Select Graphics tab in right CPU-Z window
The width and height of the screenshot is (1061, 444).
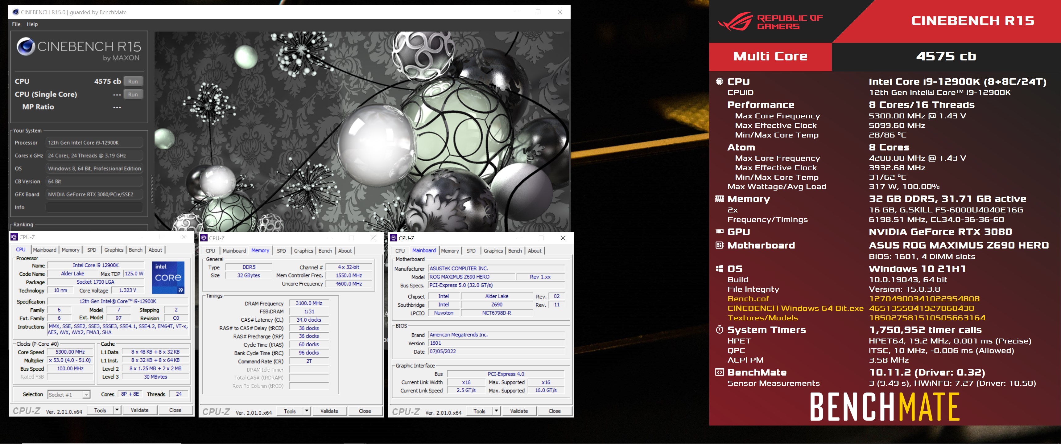tap(493, 251)
